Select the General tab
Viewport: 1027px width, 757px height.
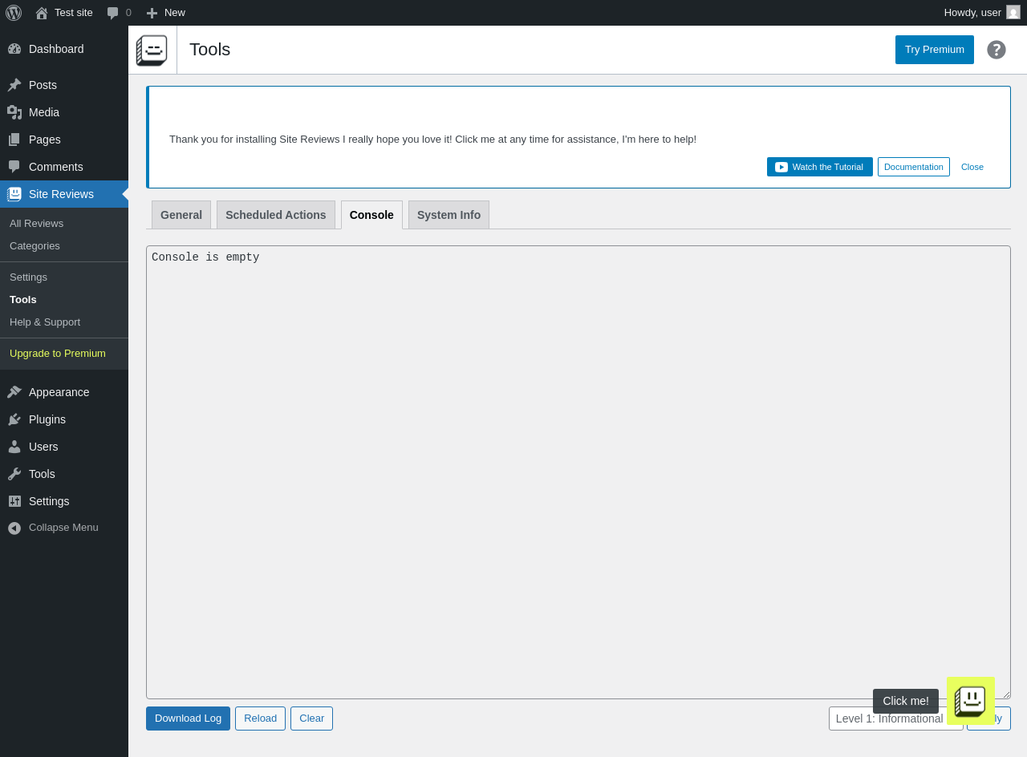181,215
